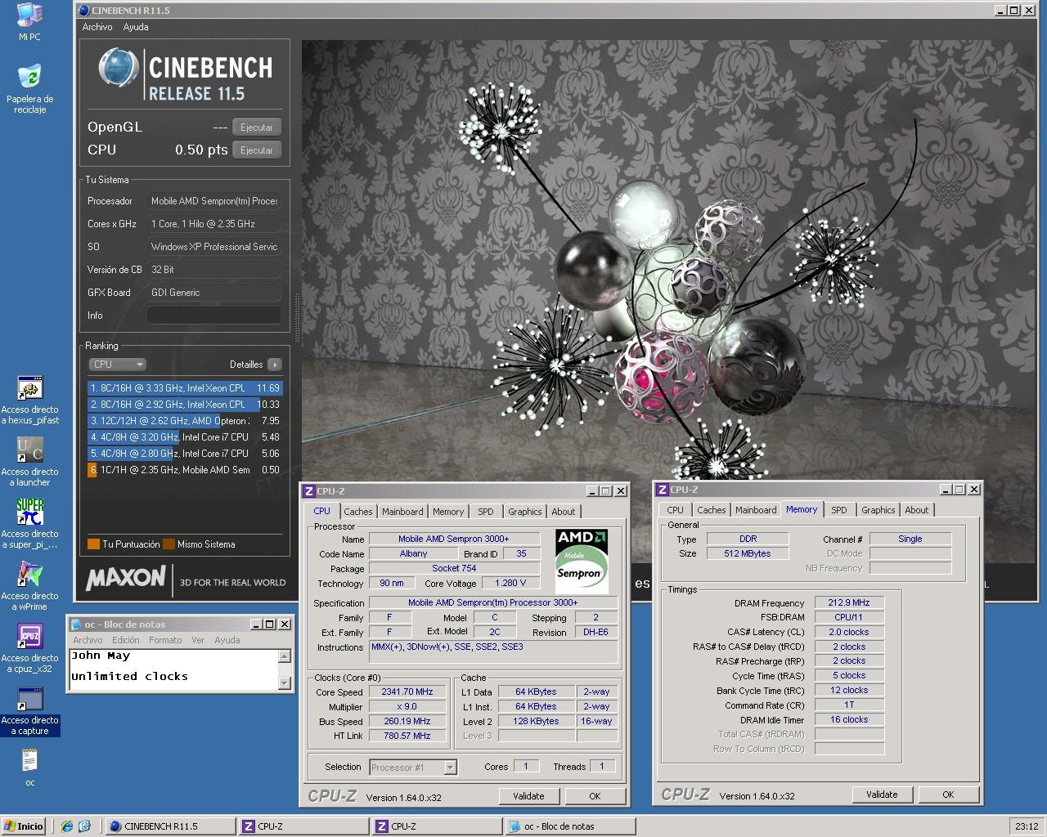Image resolution: width=1047 pixels, height=837 pixels.
Task: Select the capture shortcut icon
Action: tap(29, 699)
